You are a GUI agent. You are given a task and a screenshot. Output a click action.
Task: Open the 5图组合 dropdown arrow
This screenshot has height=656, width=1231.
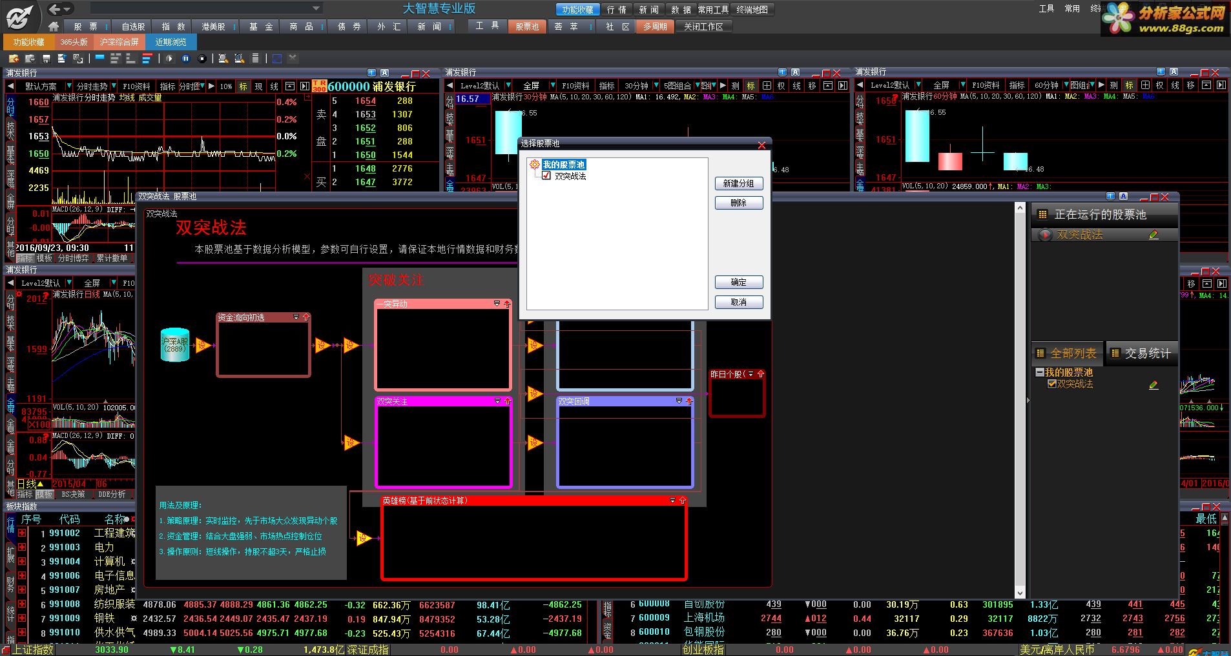point(698,86)
